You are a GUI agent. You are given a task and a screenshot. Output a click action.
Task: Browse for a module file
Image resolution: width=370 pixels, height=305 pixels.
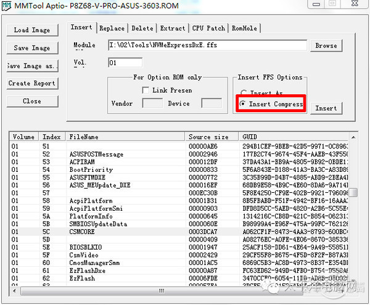coord(326,46)
